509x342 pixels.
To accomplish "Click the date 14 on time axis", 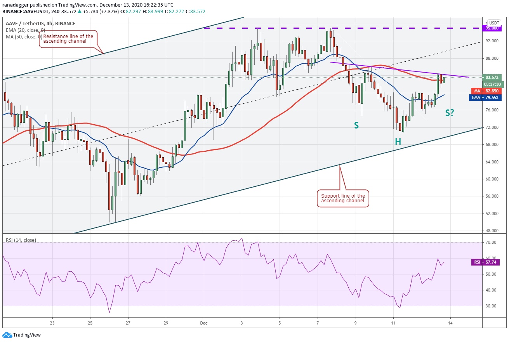I will [x=450, y=323].
